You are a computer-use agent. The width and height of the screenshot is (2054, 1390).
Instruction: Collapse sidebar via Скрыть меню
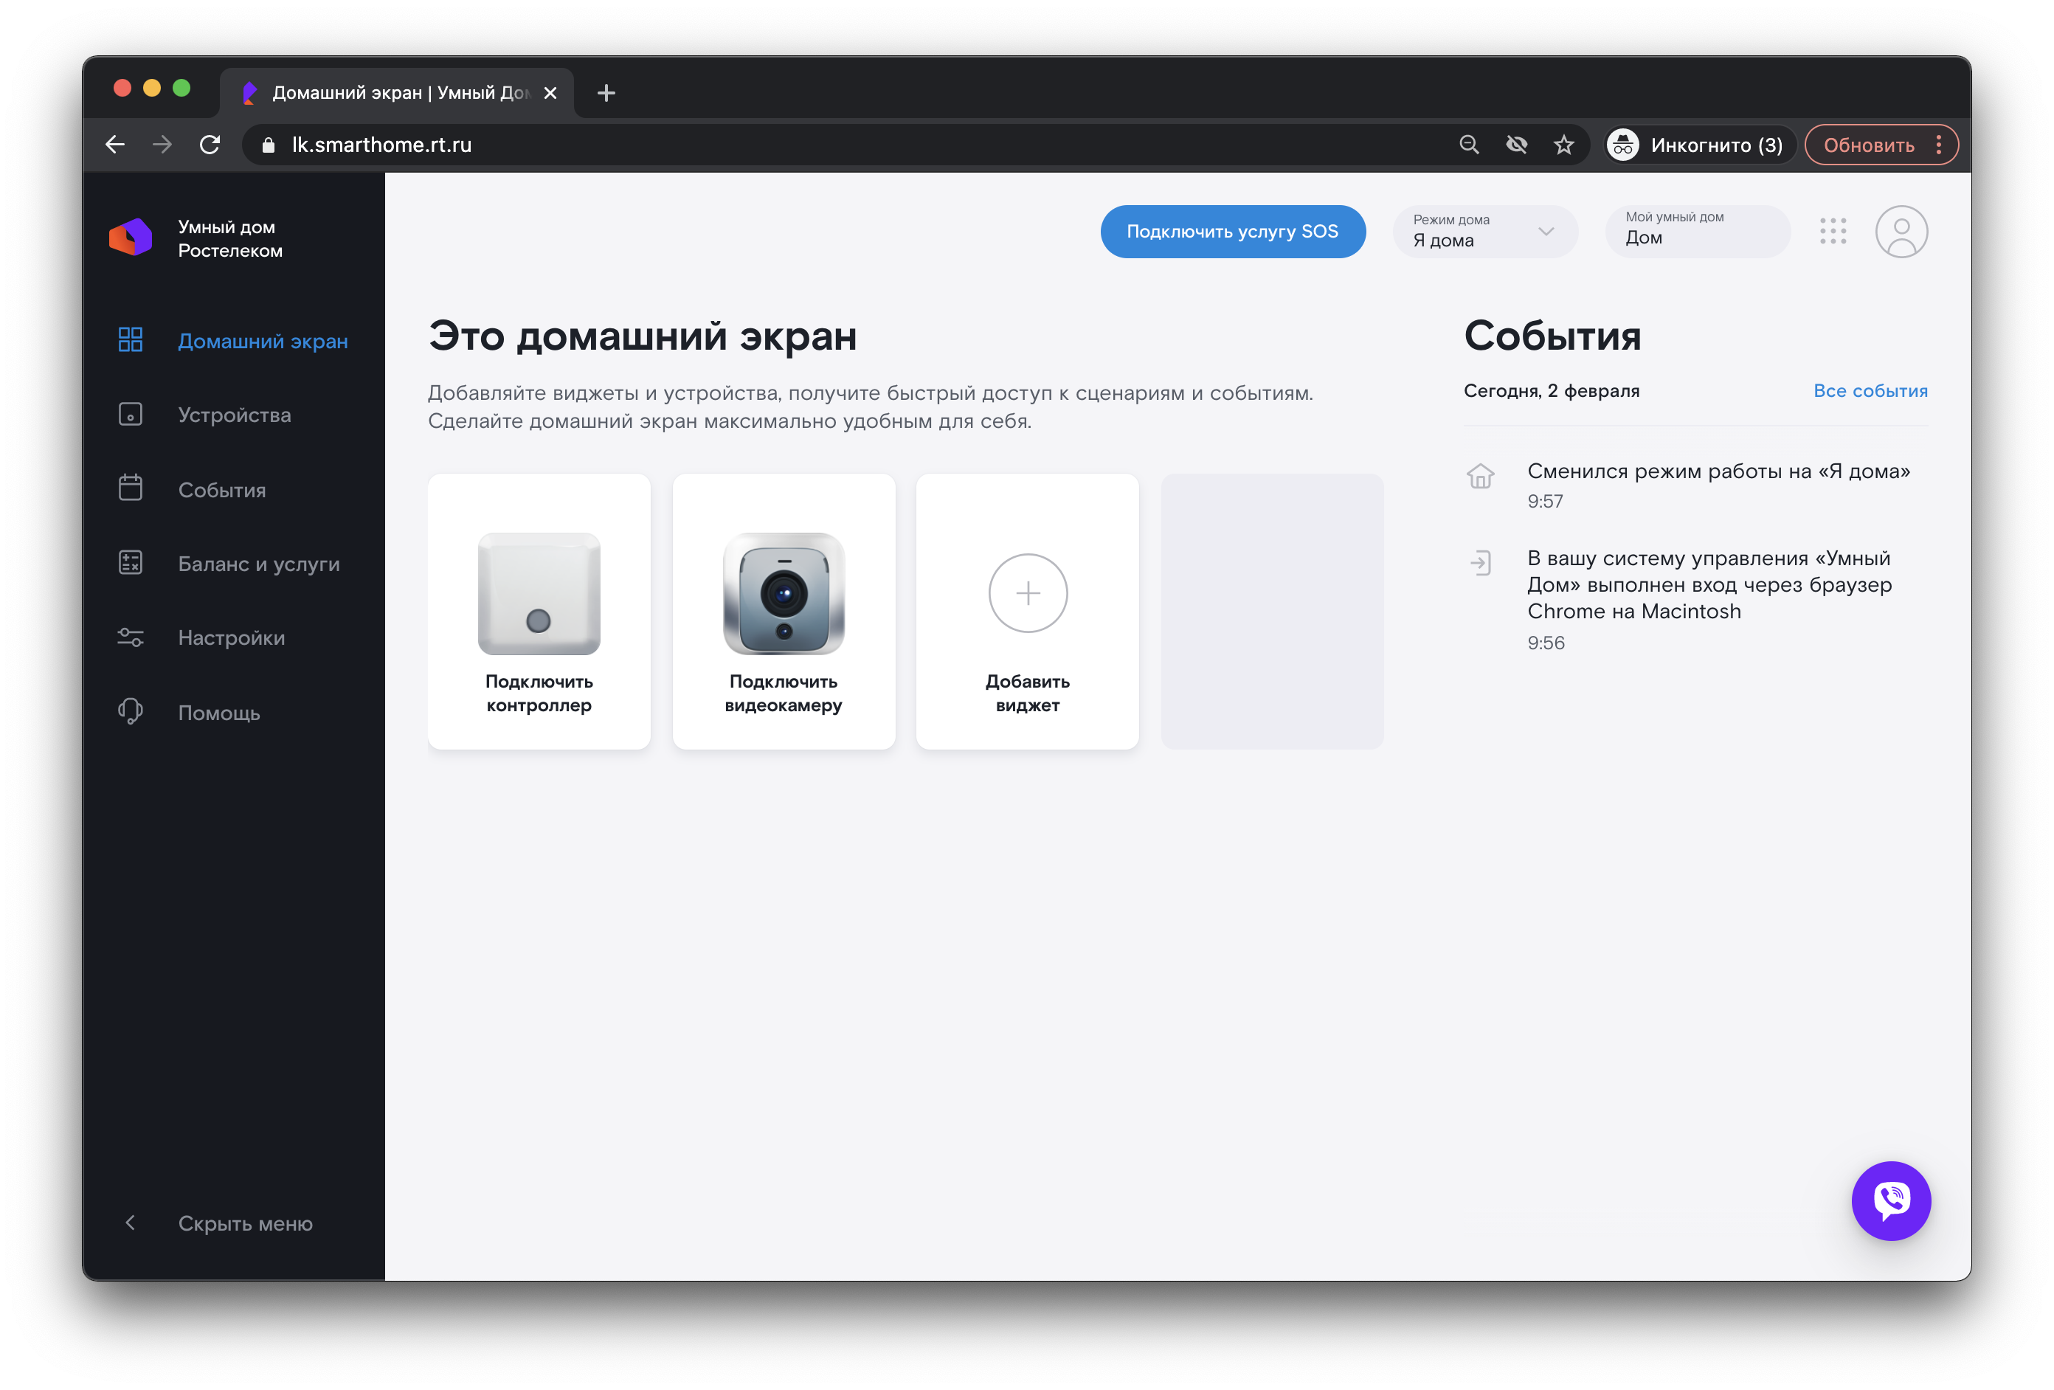(244, 1223)
